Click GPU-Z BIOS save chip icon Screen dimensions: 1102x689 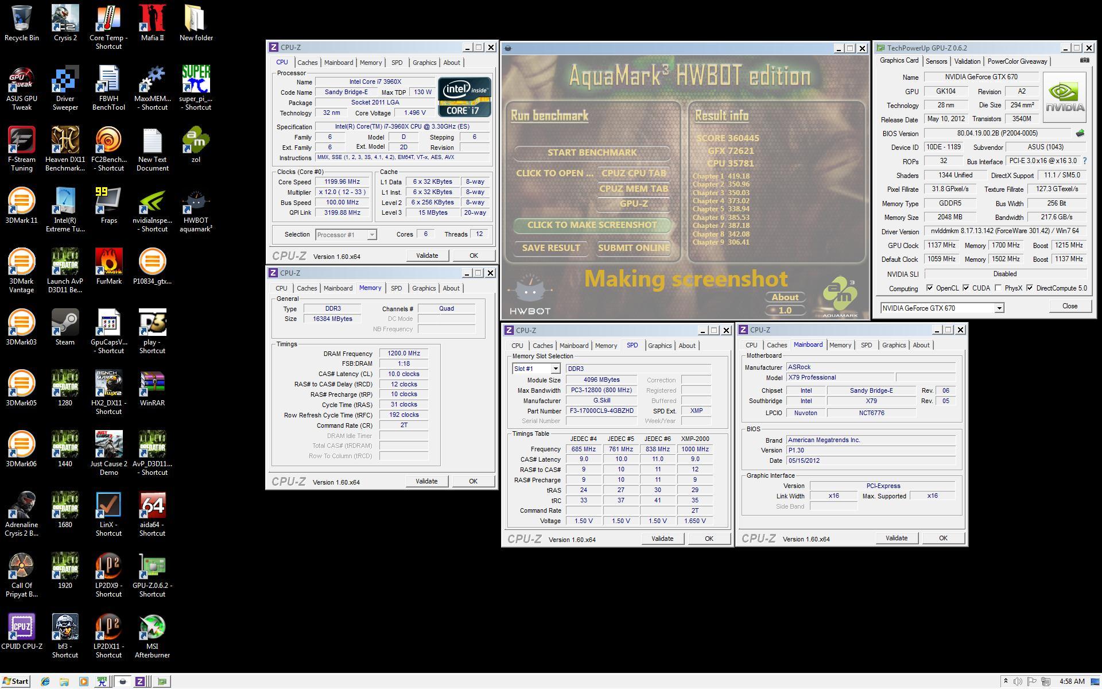click(1080, 133)
